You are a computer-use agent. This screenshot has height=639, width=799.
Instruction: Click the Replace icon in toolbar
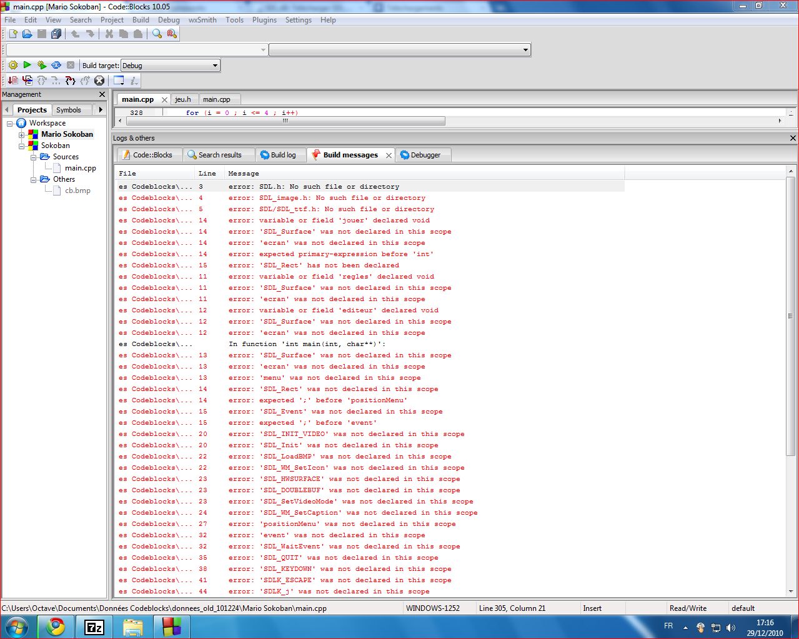pos(172,34)
